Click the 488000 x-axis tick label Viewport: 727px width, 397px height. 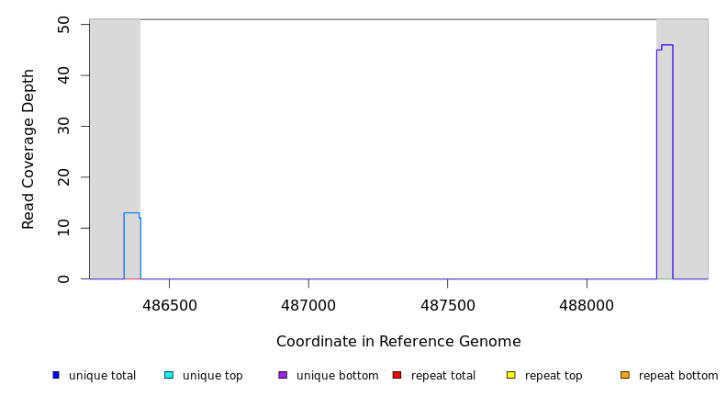click(587, 305)
